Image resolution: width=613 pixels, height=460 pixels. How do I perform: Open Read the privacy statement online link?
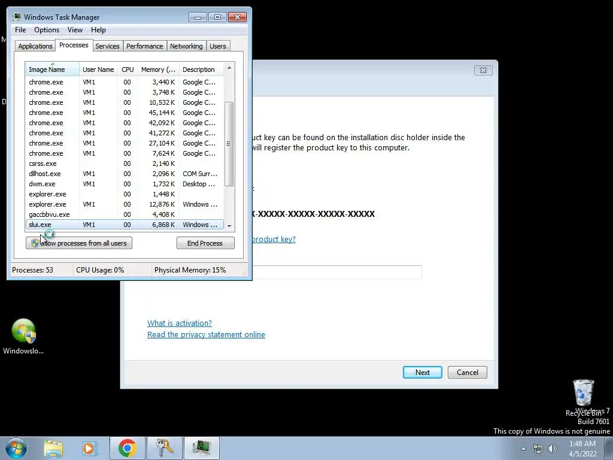tap(206, 334)
